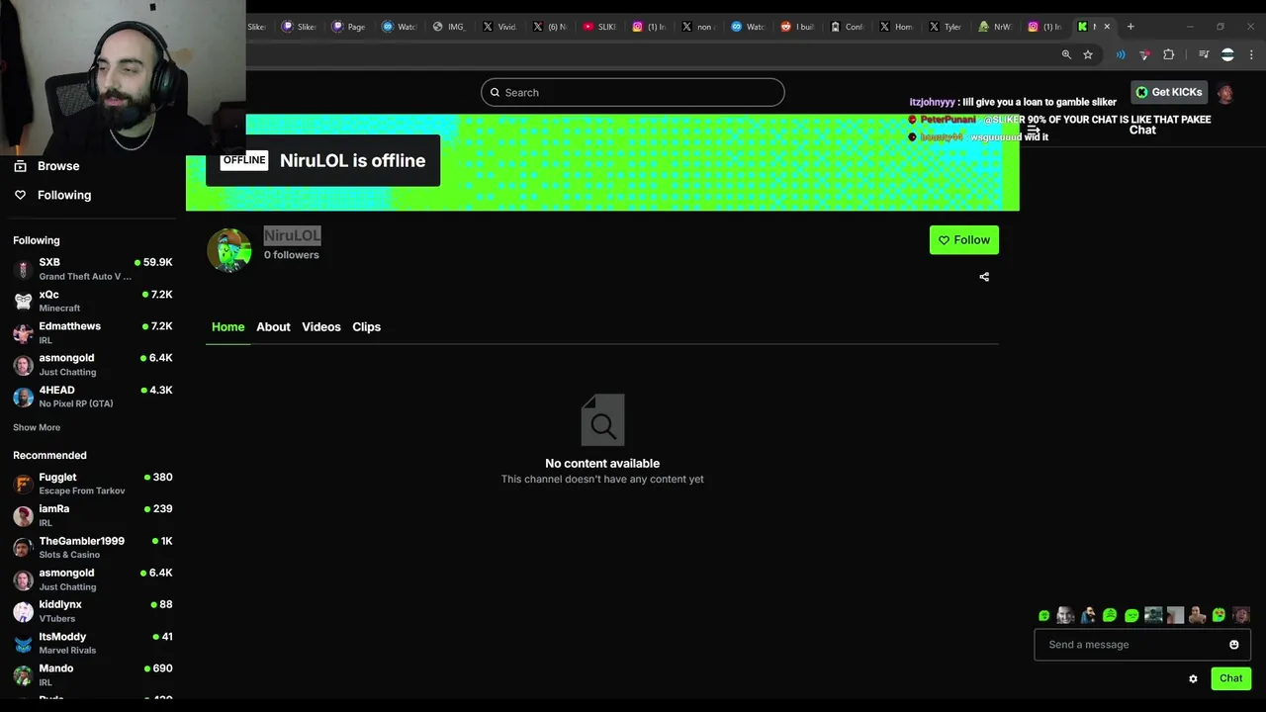Open the browser media control icon
Viewport: 1266px width, 712px height.
coord(1204,55)
